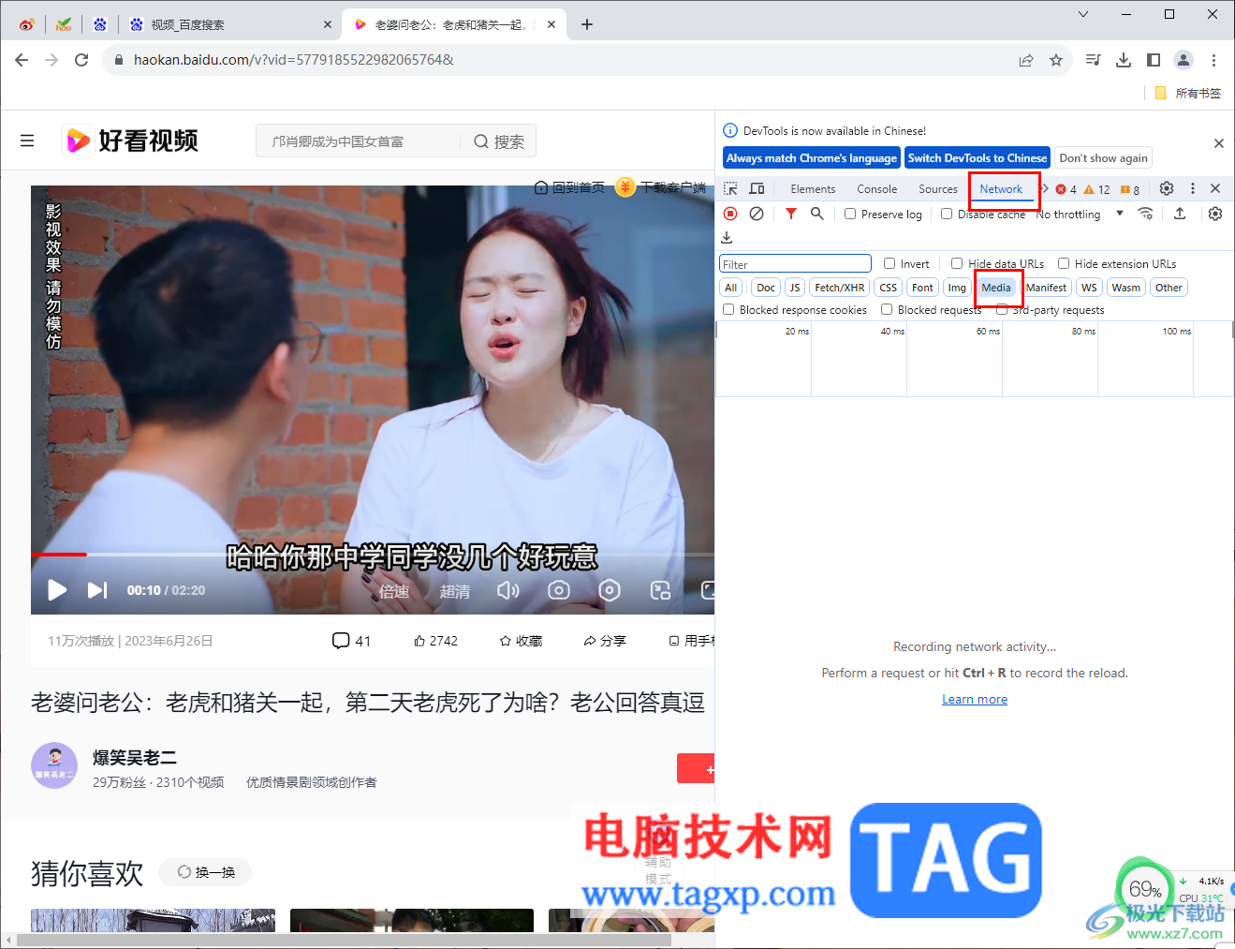Open the 爆笑吴老二 channel avatar
This screenshot has width=1235, height=949.
click(x=54, y=765)
